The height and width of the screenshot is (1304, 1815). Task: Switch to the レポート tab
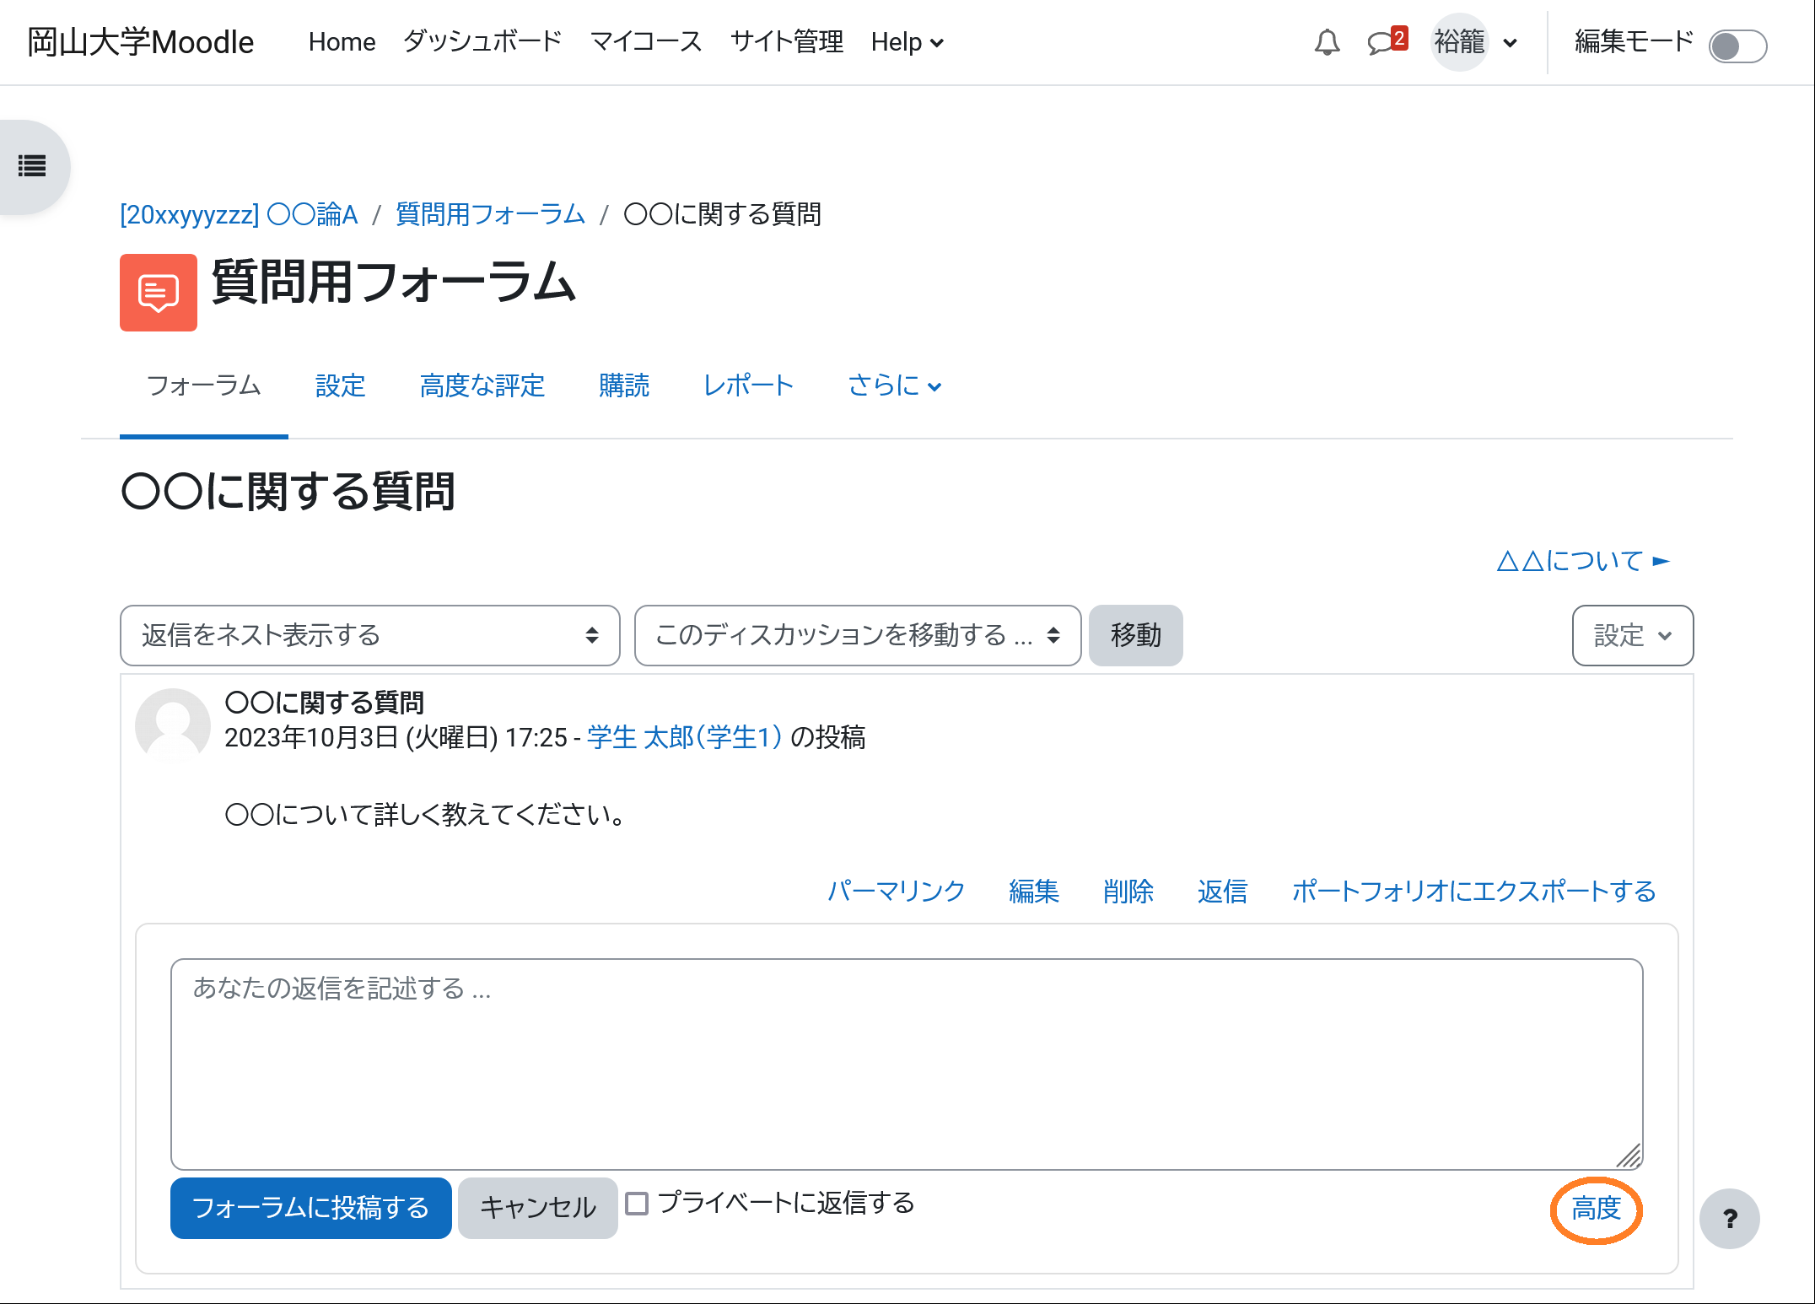(x=749, y=385)
